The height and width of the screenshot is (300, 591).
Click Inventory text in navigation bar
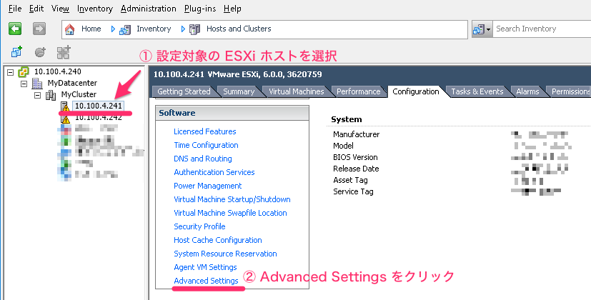tap(154, 29)
